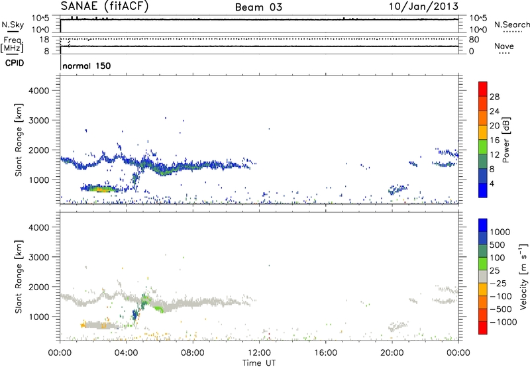Viewport: 530px width, 367px height.
Task: Click the 4000 tick on the power panel
Action: (38, 91)
